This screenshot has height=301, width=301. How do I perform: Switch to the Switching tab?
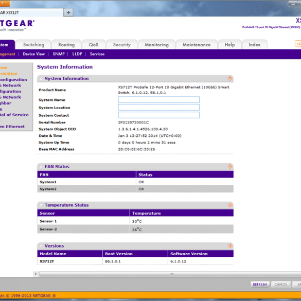[33, 45]
